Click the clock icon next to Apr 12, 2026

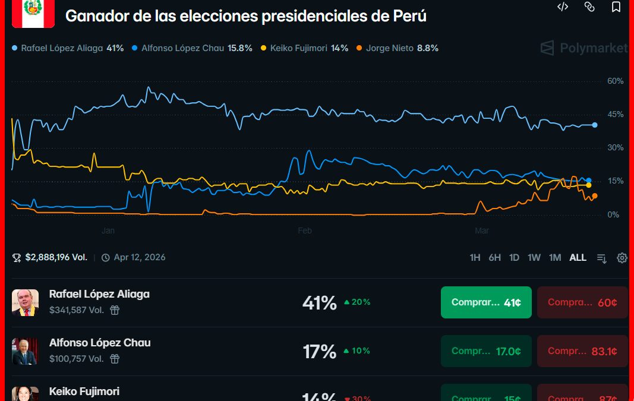pyautogui.click(x=105, y=258)
